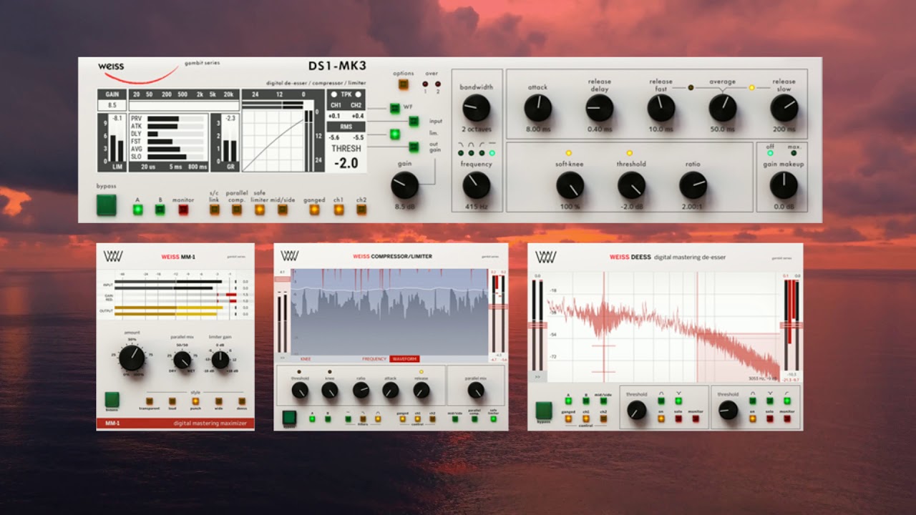
Task: Select the loud style on MM-1
Action: (172, 401)
